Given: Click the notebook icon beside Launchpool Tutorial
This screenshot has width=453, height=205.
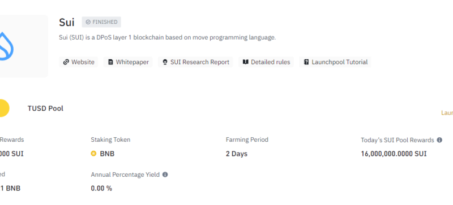Looking at the screenshot, I should [306, 62].
